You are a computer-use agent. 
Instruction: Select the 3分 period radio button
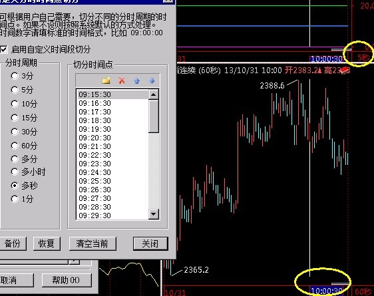15,76
